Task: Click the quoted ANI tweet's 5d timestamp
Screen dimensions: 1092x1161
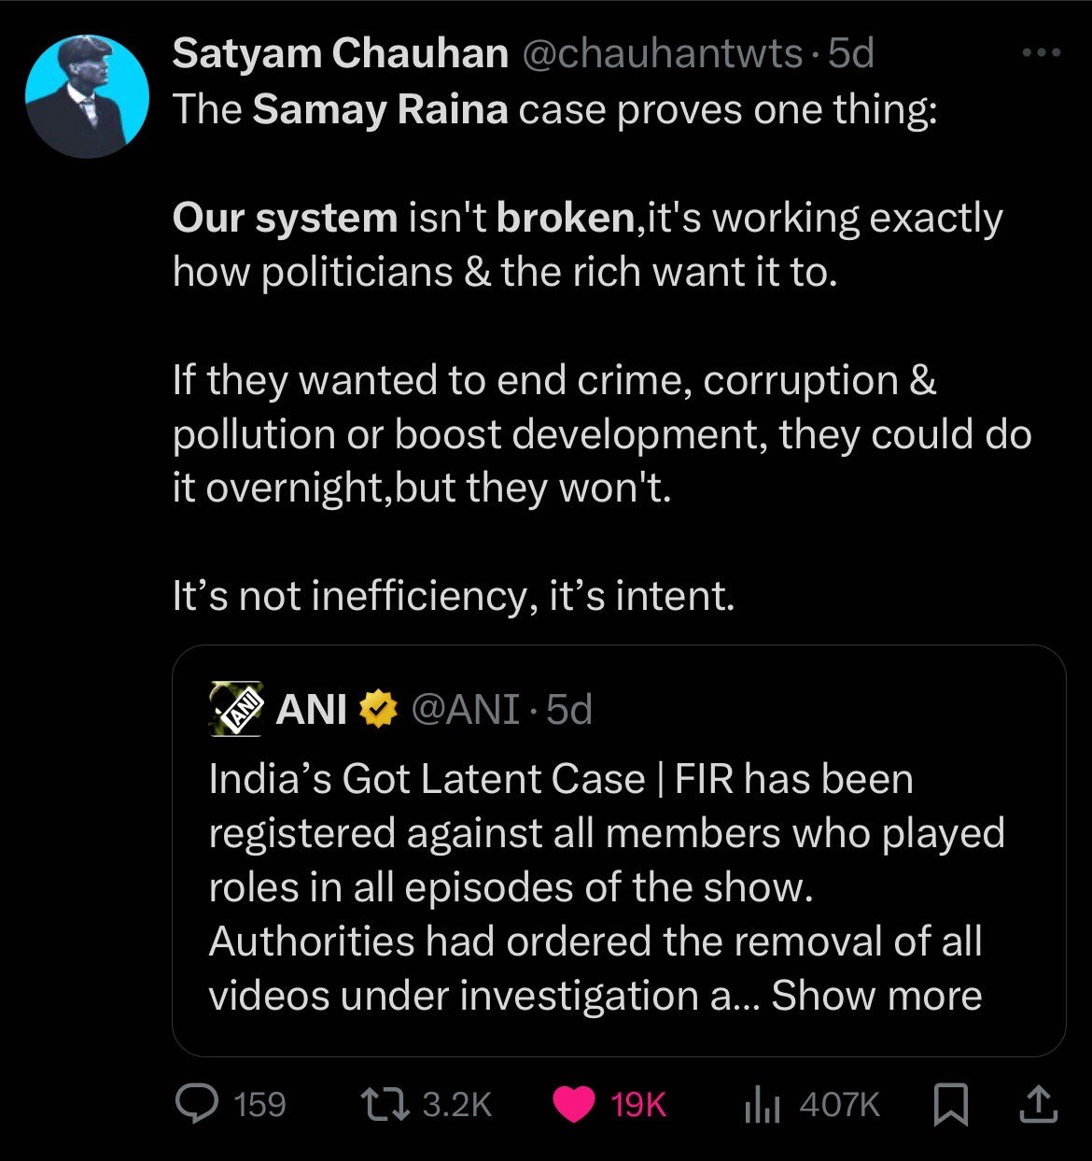Action: (x=569, y=710)
